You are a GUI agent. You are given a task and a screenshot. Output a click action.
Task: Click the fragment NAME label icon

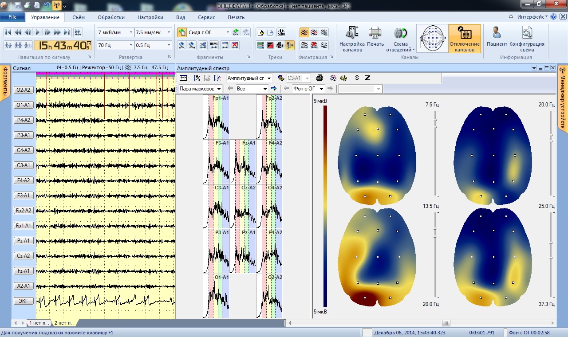pos(214,45)
